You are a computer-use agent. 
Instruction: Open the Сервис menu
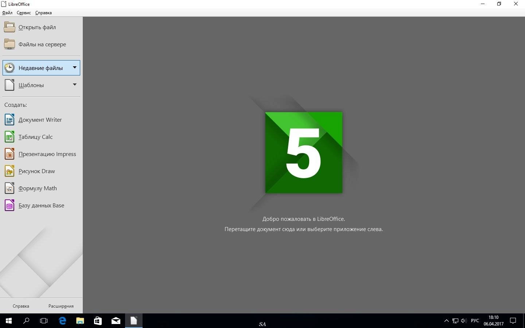tap(24, 13)
